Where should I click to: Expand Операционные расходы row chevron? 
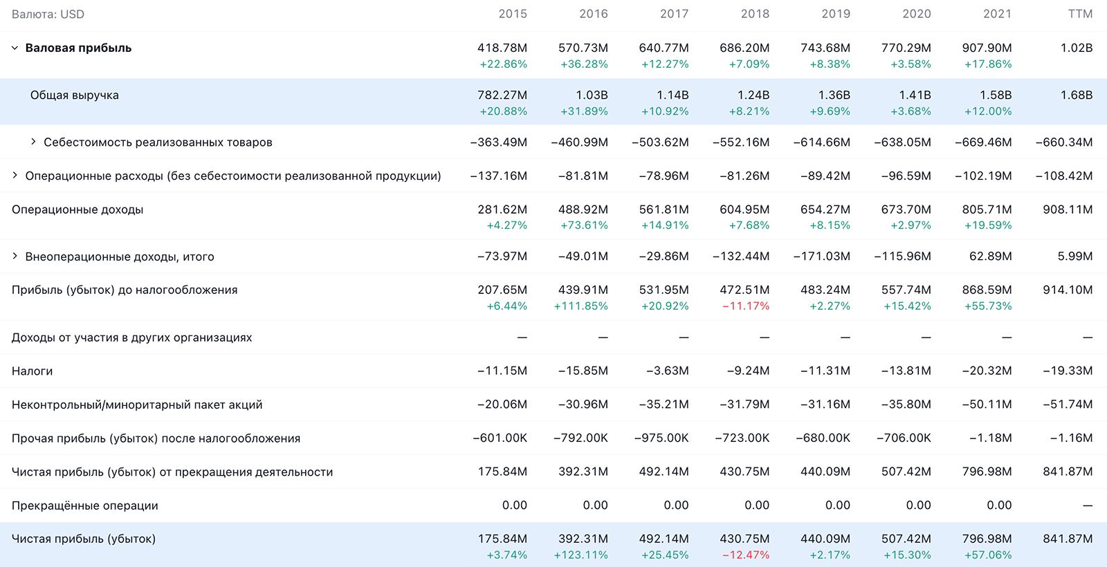15,176
